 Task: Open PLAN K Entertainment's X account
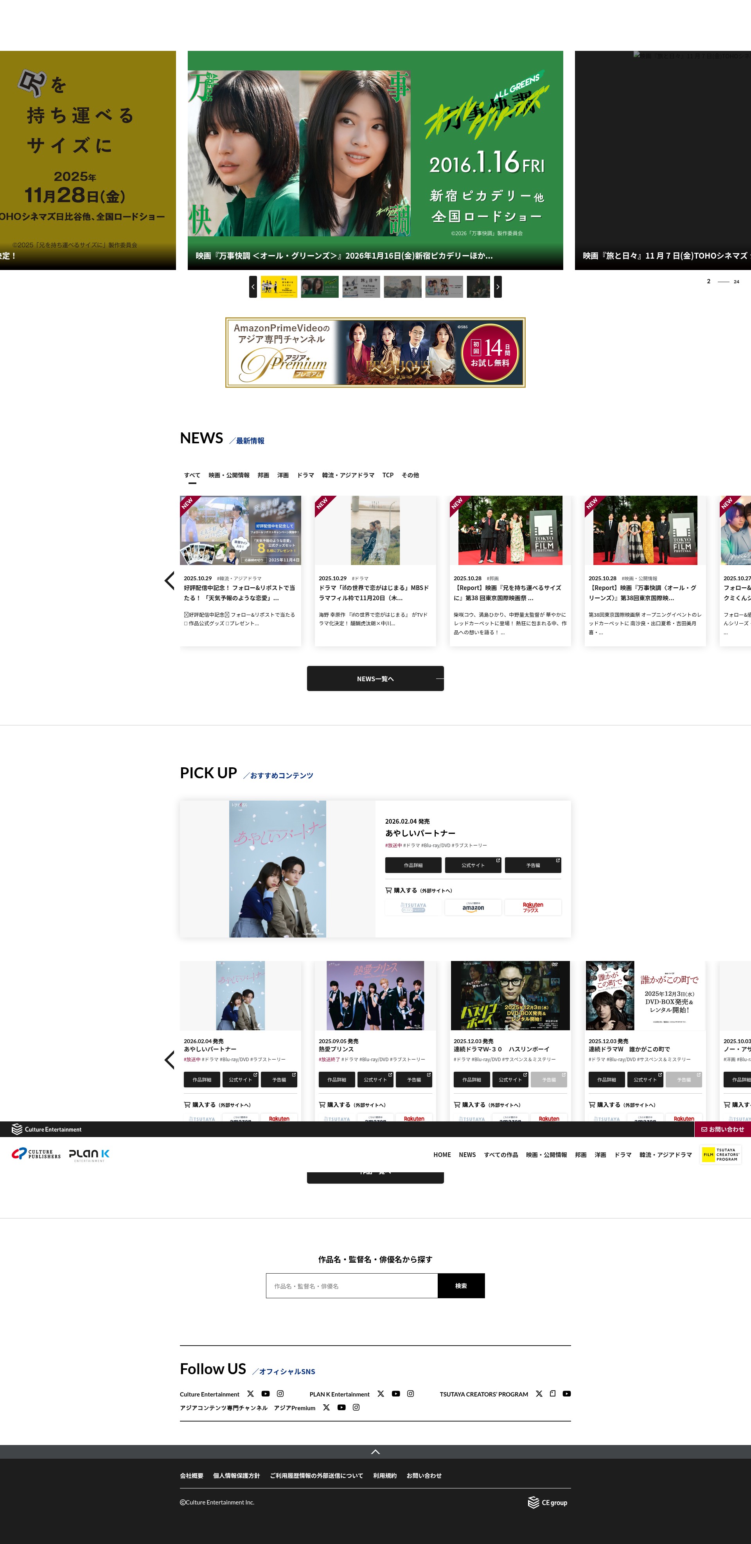pyautogui.click(x=381, y=1394)
